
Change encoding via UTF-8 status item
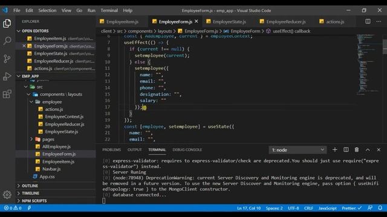pos(293,208)
